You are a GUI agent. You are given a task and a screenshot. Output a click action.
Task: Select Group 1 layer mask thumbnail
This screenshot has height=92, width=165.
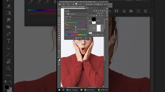point(94,21)
